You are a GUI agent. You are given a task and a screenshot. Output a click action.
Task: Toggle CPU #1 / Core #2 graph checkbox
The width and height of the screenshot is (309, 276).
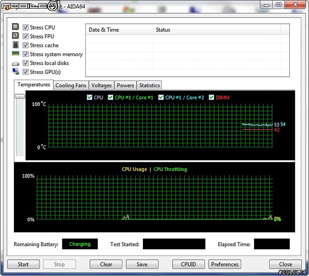point(161,97)
